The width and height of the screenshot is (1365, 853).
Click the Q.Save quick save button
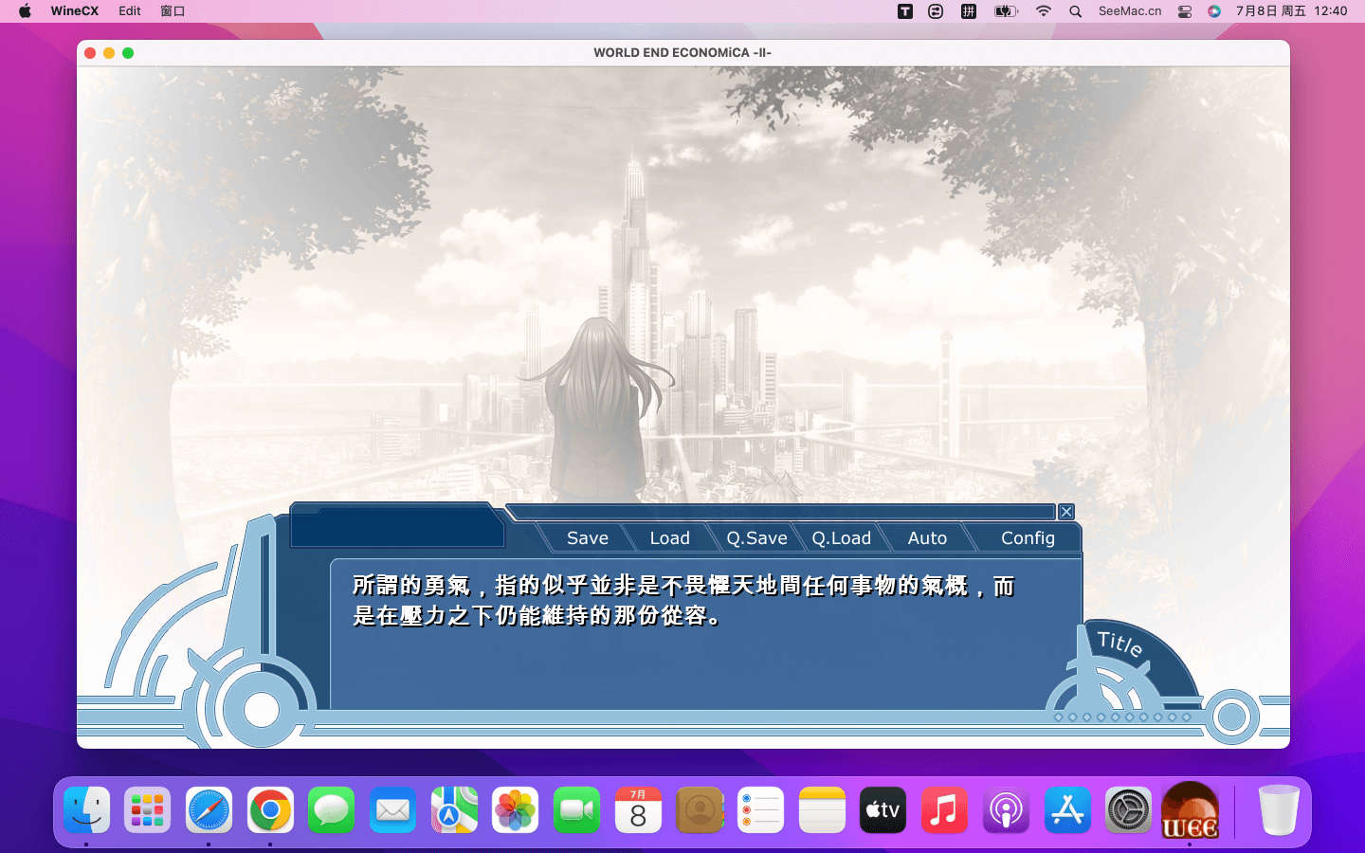click(x=756, y=537)
